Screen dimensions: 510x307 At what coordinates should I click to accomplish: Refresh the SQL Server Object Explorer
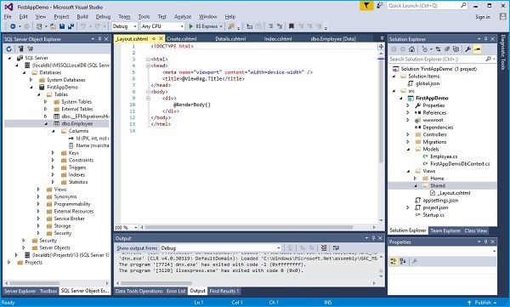pos(8,48)
